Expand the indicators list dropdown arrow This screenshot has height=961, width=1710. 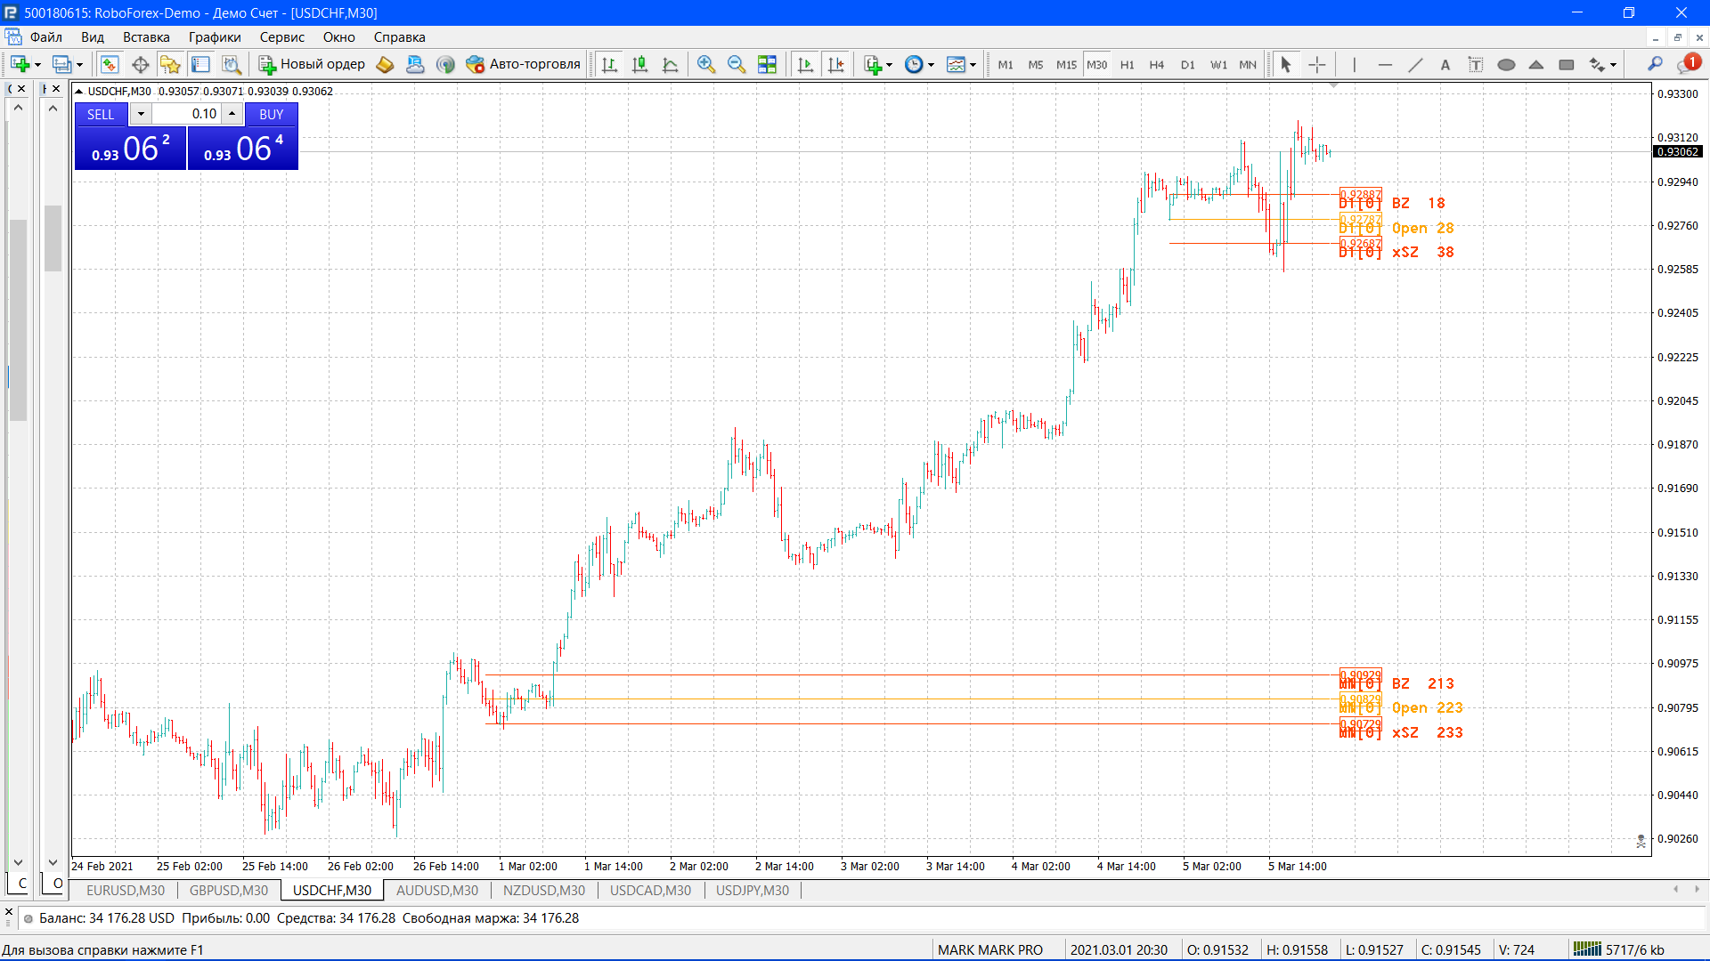pos(889,65)
